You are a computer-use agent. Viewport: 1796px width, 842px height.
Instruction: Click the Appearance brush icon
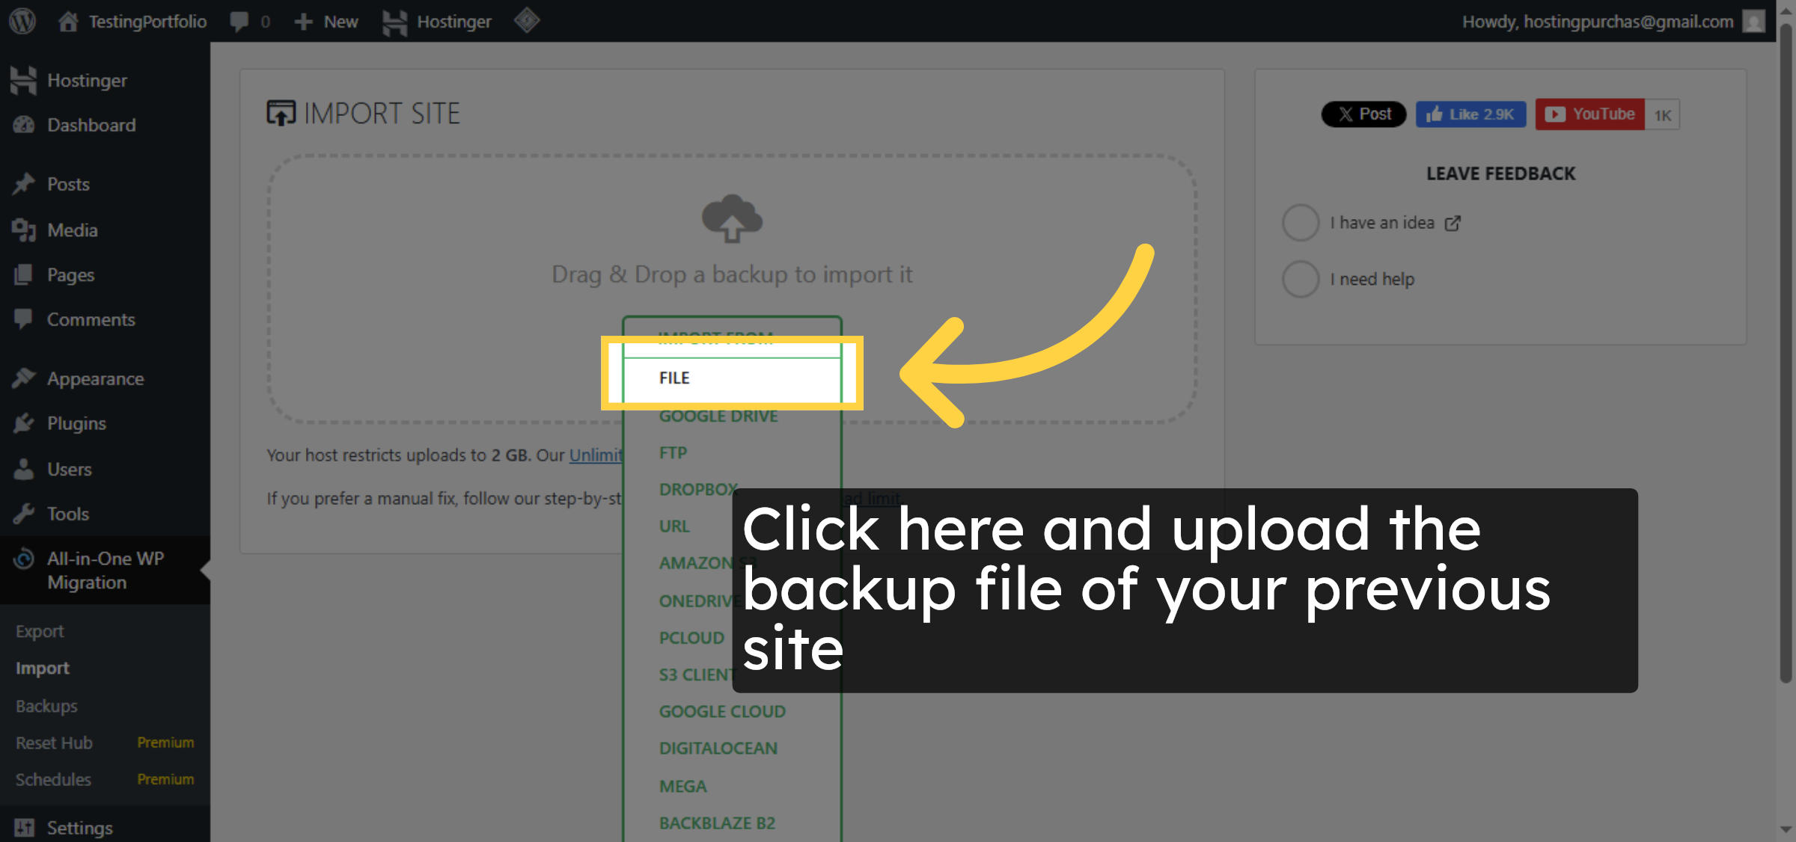pos(25,378)
